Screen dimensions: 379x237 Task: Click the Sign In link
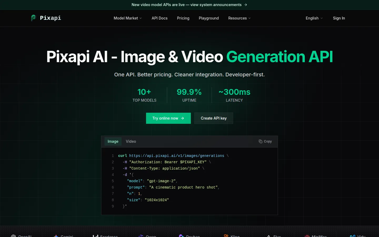coord(339,18)
